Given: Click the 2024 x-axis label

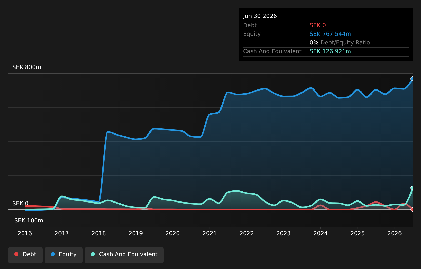Looking at the screenshot, I should 320,233.
